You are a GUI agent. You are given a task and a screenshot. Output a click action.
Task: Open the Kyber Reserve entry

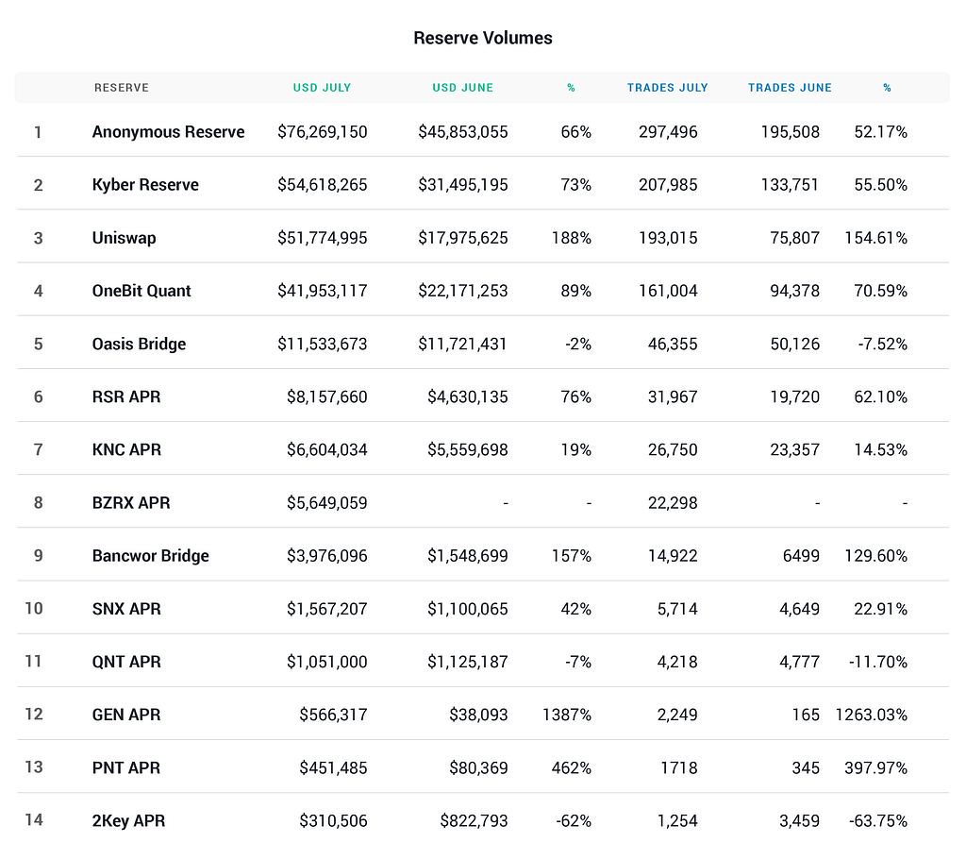(x=145, y=185)
